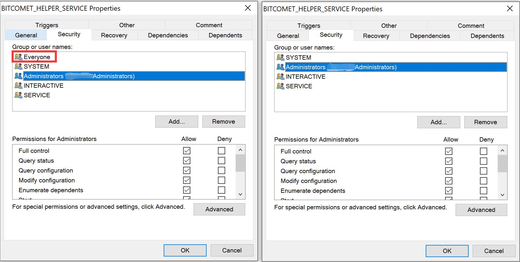Click Advanced button in right window
This screenshot has height=262, width=520.
pyautogui.click(x=481, y=210)
